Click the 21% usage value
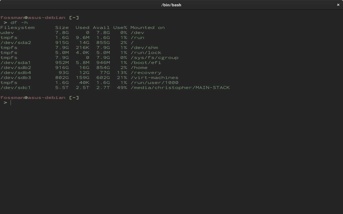 tap(122, 78)
